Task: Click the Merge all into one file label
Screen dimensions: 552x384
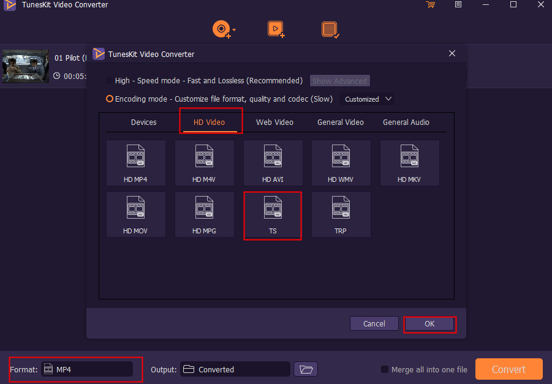Action: pos(429,369)
